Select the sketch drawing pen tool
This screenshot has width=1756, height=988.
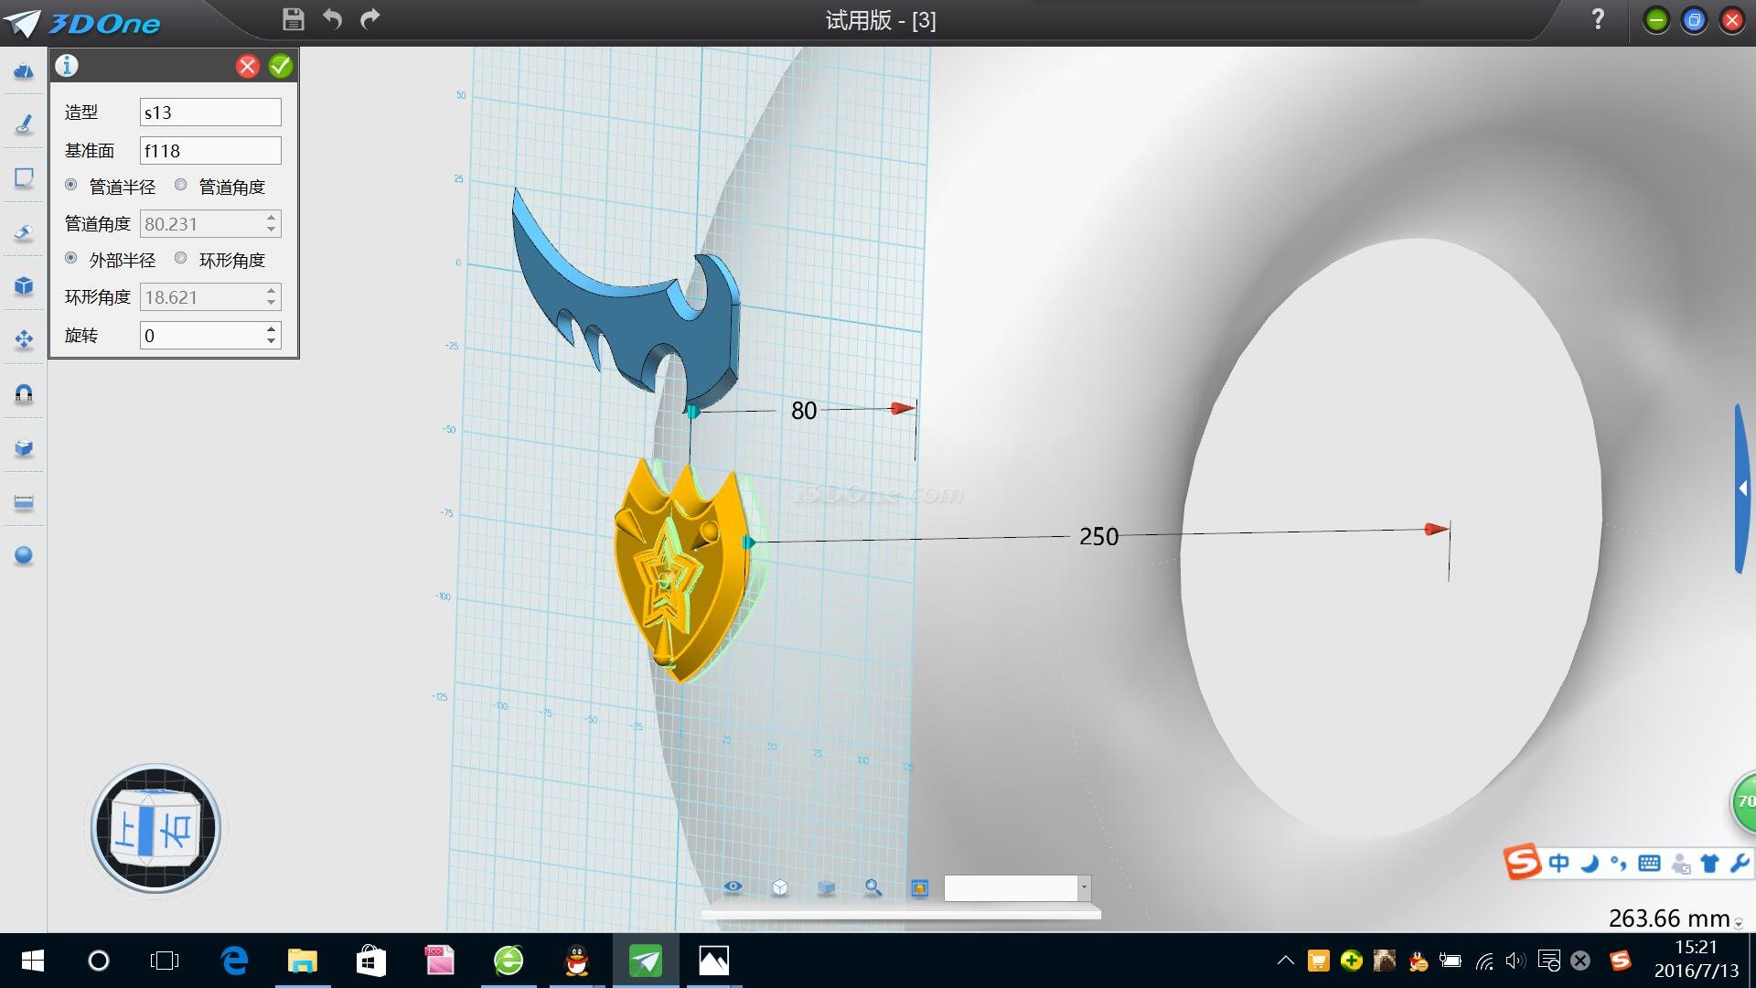coord(24,124)
